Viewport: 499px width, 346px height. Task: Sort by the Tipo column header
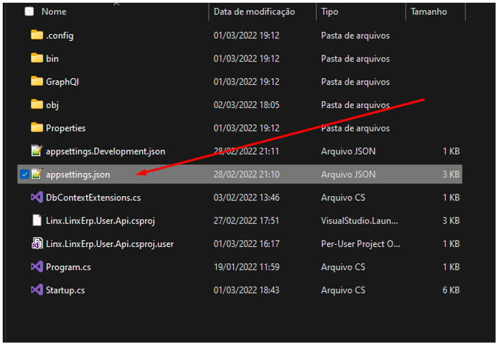[x=329, y=12]
